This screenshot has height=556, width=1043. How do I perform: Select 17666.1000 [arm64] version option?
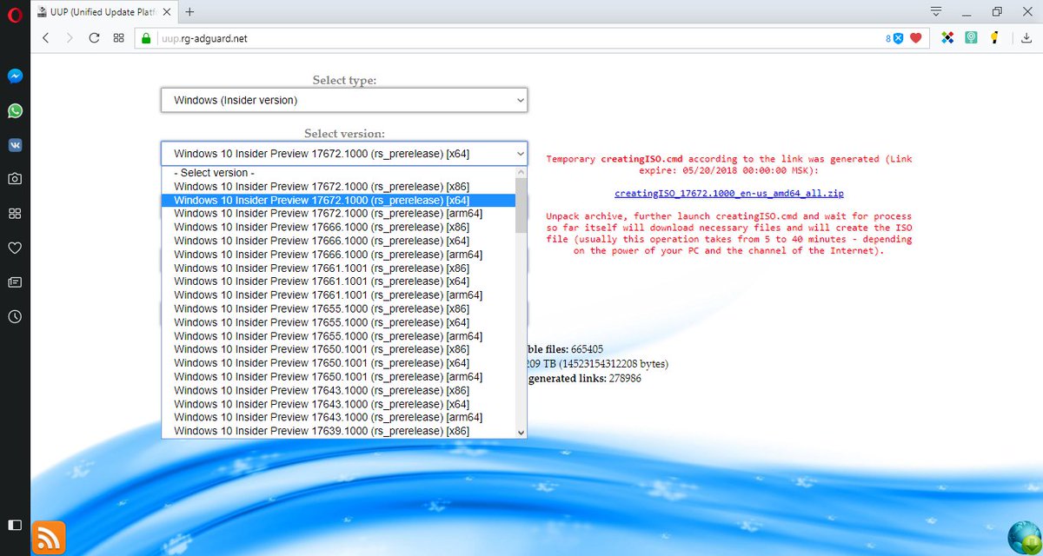tap(338, 254)
